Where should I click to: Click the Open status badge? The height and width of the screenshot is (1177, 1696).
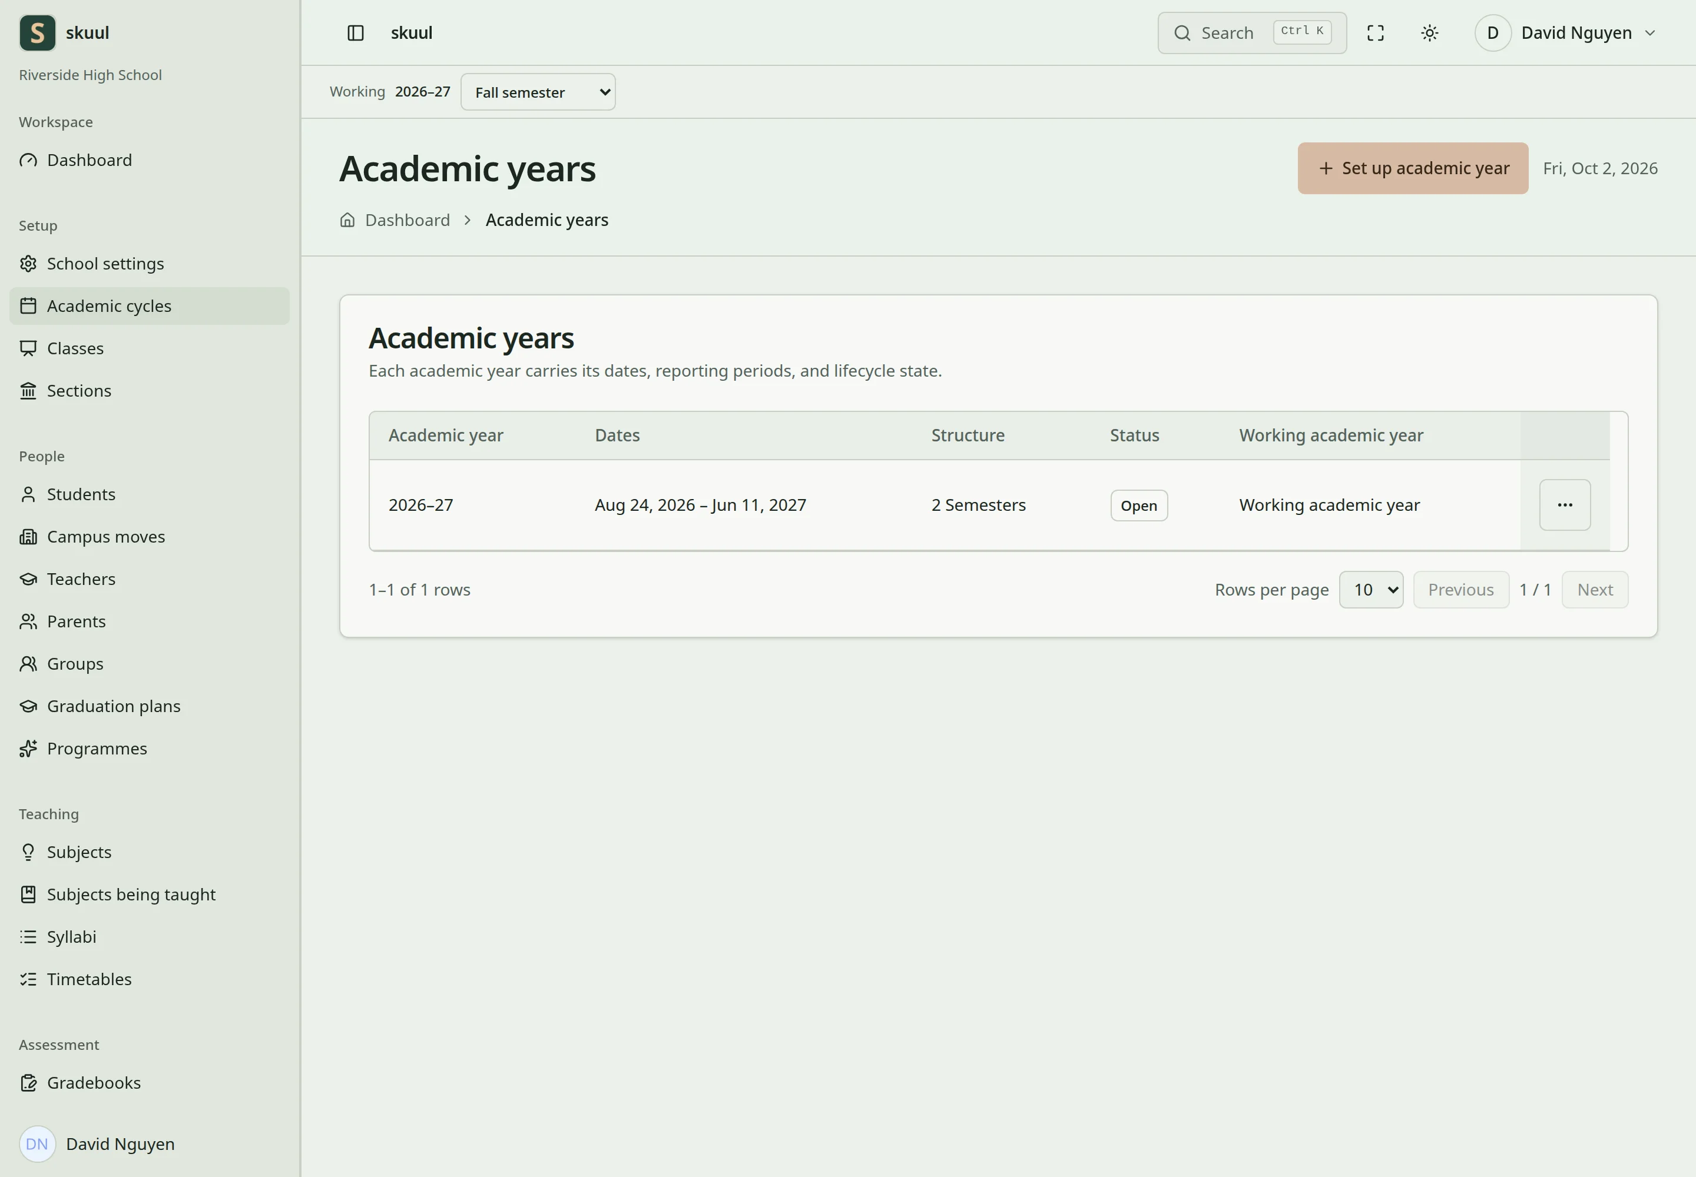(1139, 506)
